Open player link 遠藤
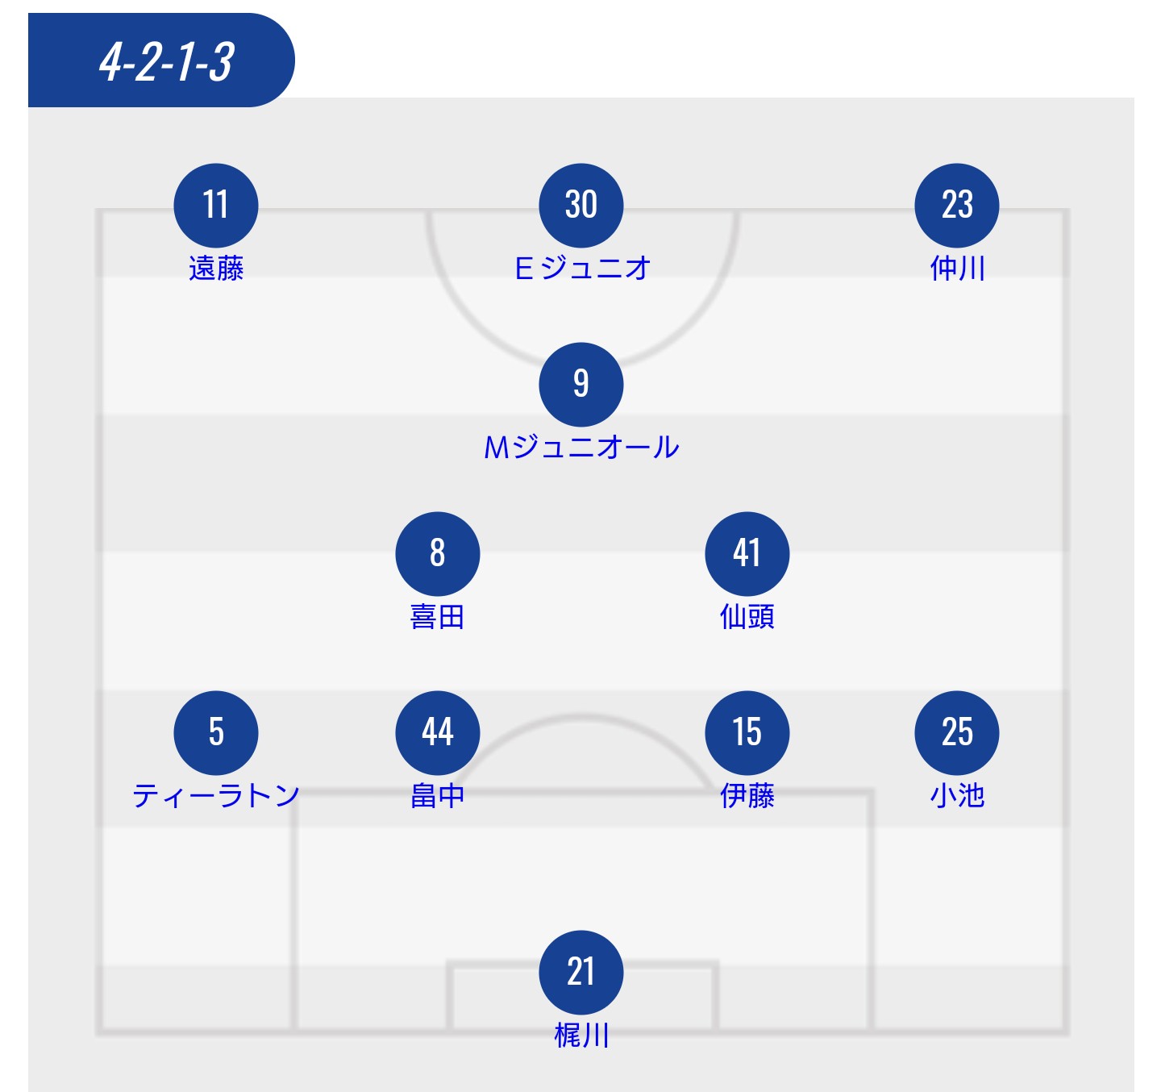The width and height of the screenshot is (1161, 1092). pyautogui.click(x=216, y=269)
